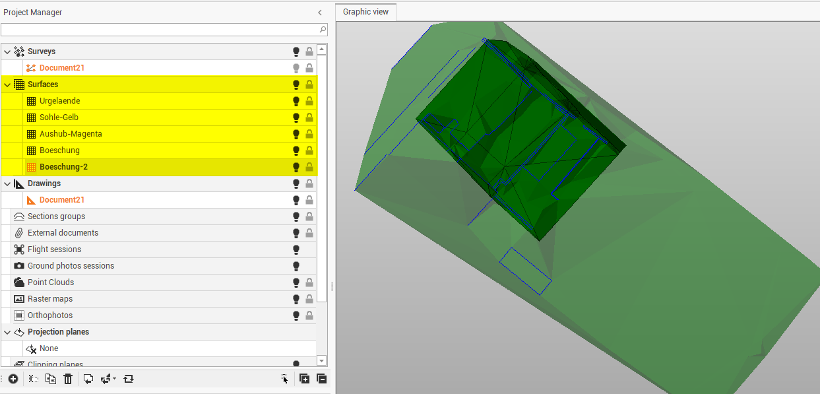The width and height of the screenshot is (820, 394).
Task: Click the delete trash icon
Action: (x=68, y=379)
